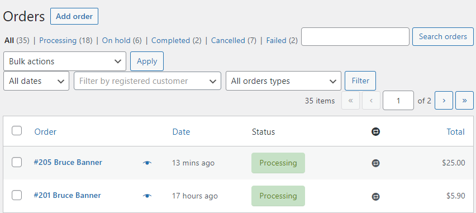The width and height of the screenshot is (476, 213).
Task: Open the Bulk actions dropdown
Action: pos(65,61)
